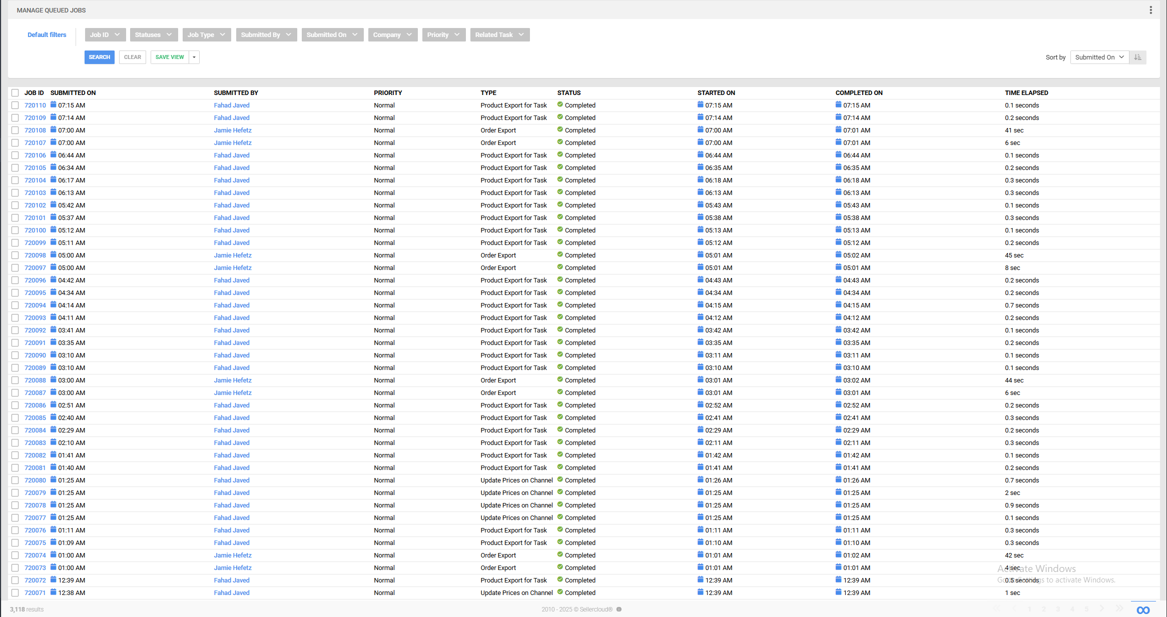Click the Search button
This screenshot has height=617, width=1167.
point(100,57)
